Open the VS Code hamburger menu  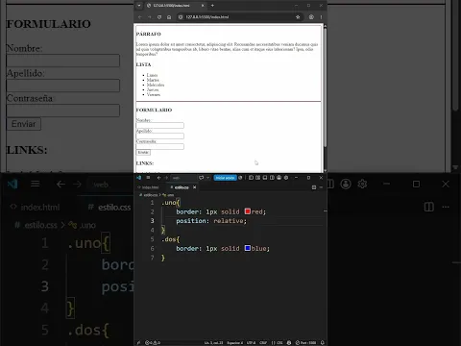[x=148, y=178]
